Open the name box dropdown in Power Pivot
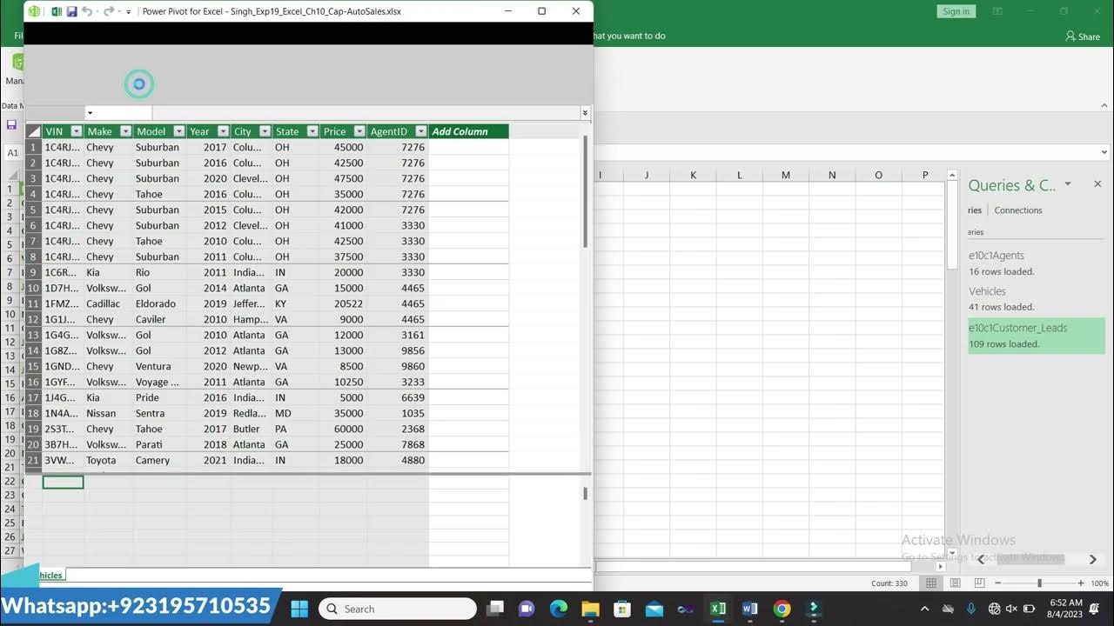 point(90,113)
